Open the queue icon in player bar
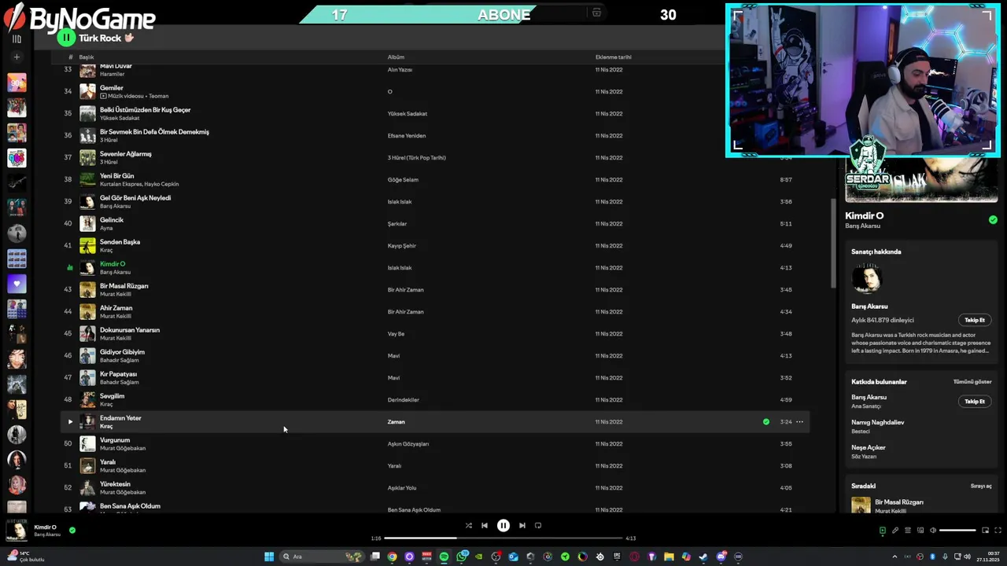 908,530
